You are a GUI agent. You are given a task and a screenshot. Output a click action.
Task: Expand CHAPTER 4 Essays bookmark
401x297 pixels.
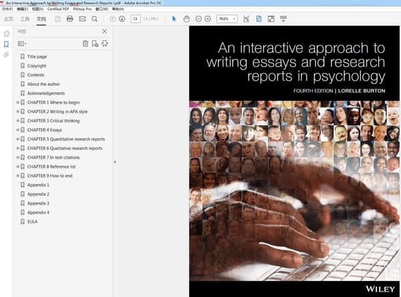click(x=17, y=130)
